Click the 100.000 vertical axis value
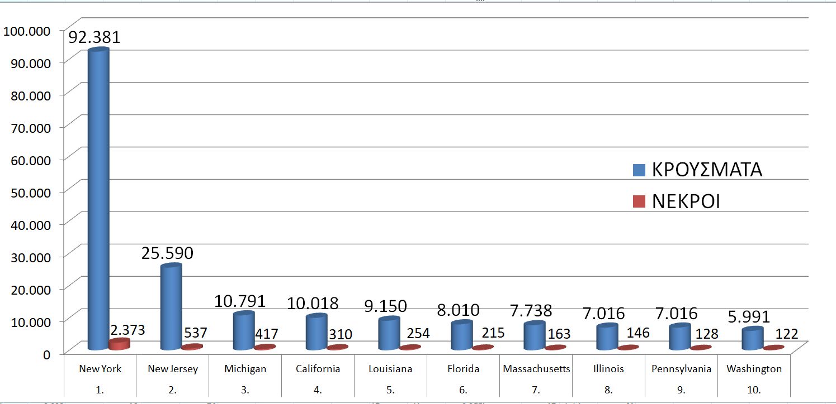 tap(27, 30)
